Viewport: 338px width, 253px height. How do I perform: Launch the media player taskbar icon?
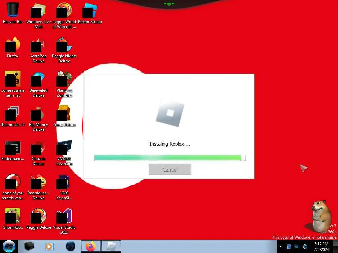49,246
